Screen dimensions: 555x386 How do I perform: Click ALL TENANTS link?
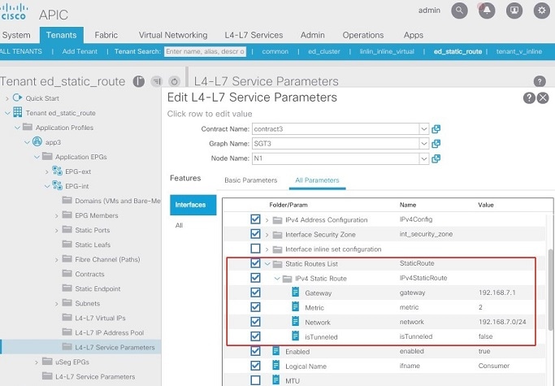pyautogui.click(x=20, y=51)
